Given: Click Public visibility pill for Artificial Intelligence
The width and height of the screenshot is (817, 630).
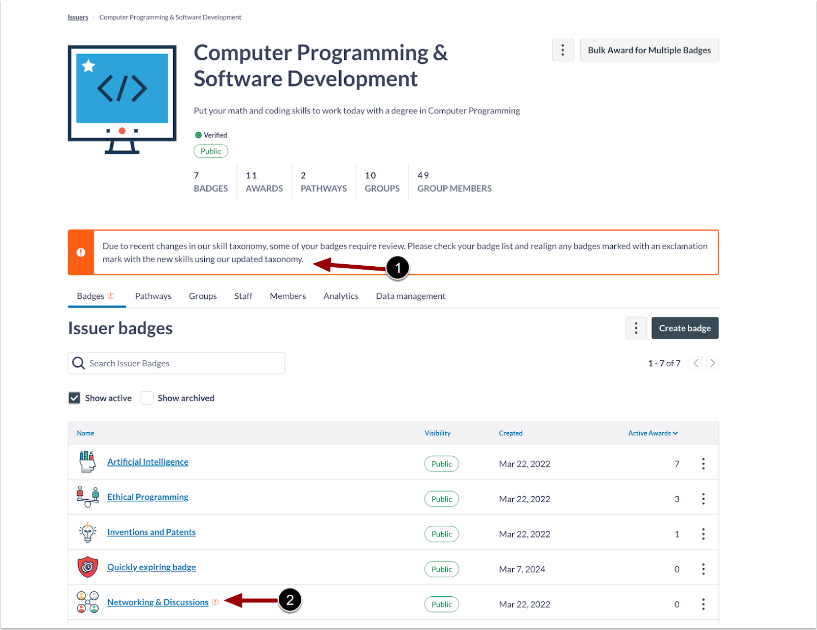Looking at the screenshot, I should point(442,464).
